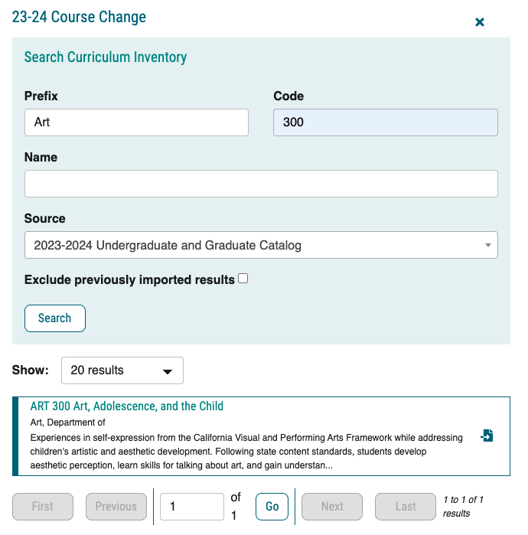Click the Code field containing 300

click(x=386, y=122)
